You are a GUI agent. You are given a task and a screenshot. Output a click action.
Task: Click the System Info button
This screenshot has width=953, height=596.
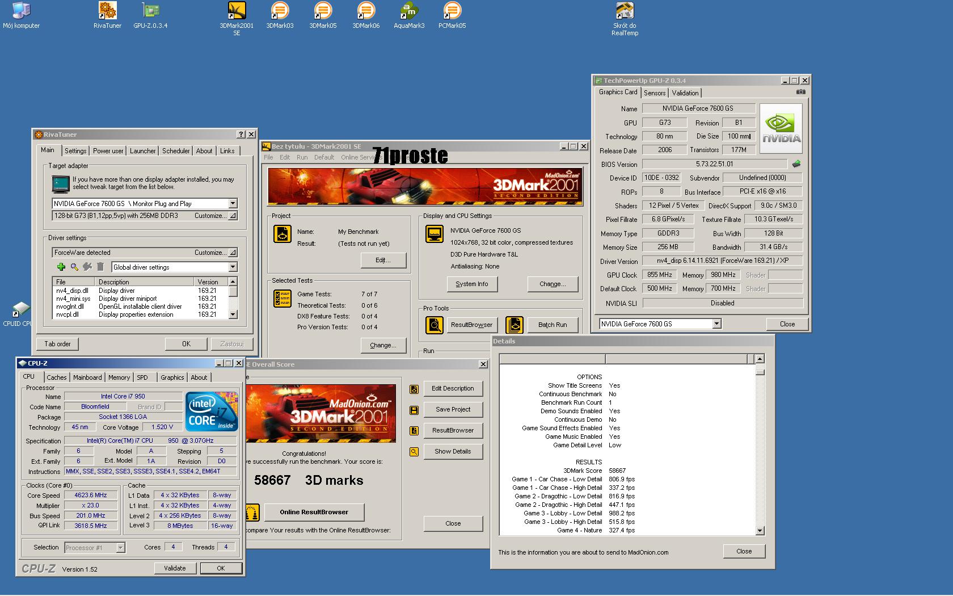click(x=472, y=284)
